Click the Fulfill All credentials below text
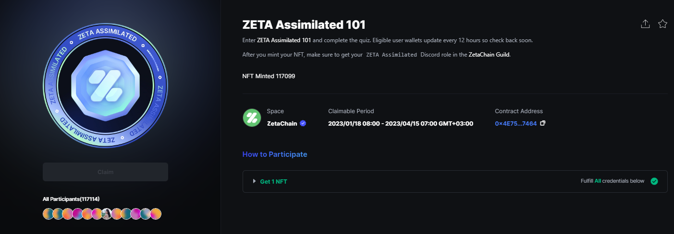The height and width of the screenshot is (234, 674). [612, 181]
